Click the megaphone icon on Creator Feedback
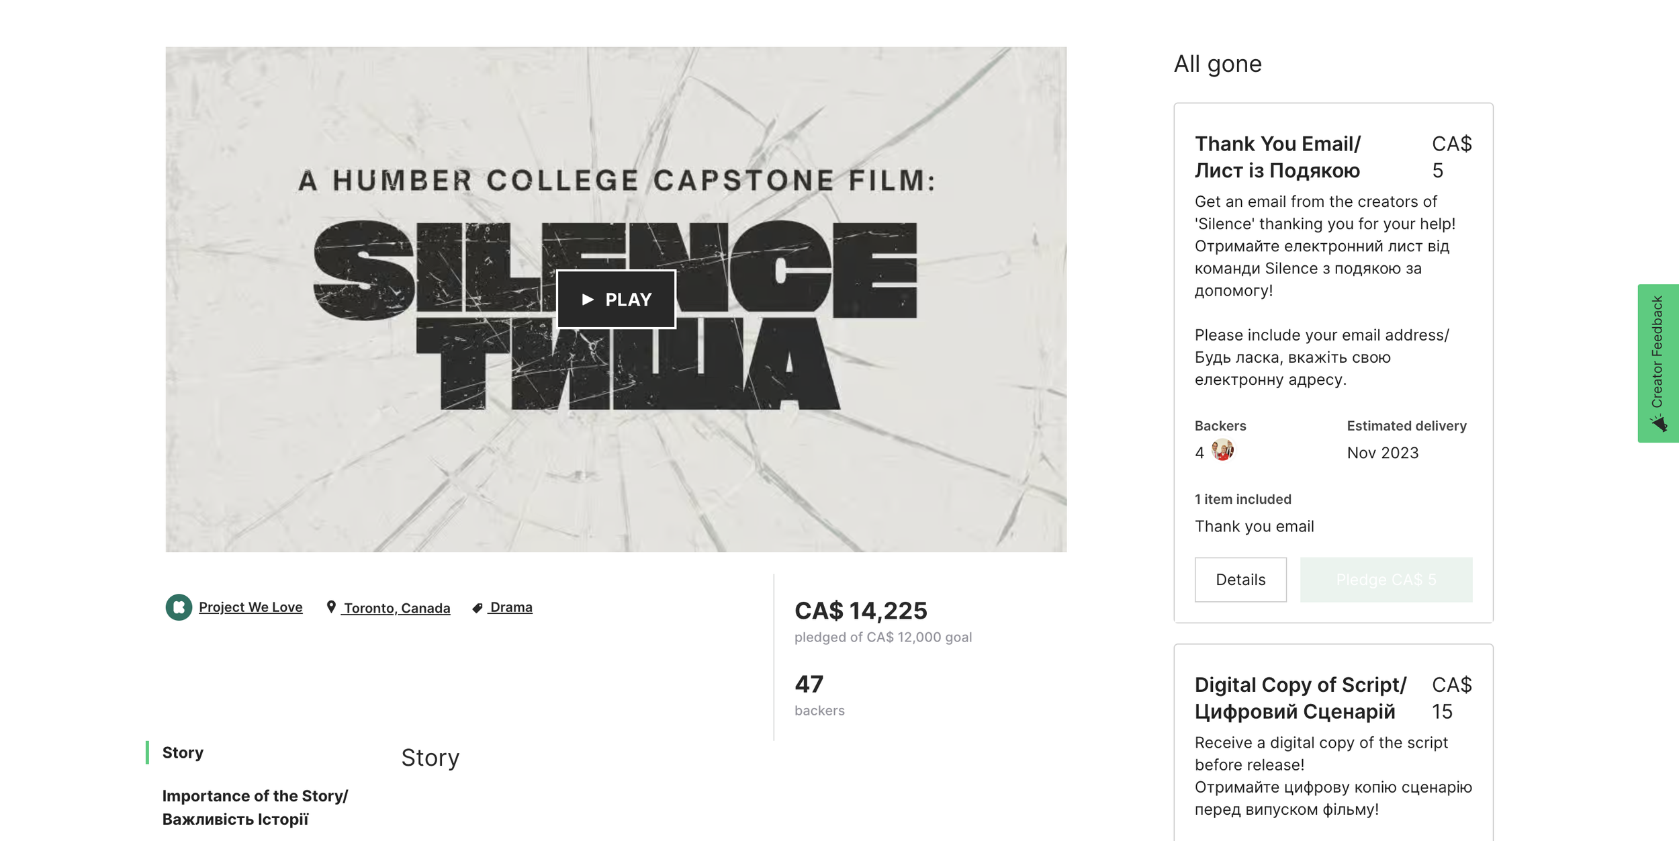This screenshot has width=1679, height=841. [x=1658, y=423]
